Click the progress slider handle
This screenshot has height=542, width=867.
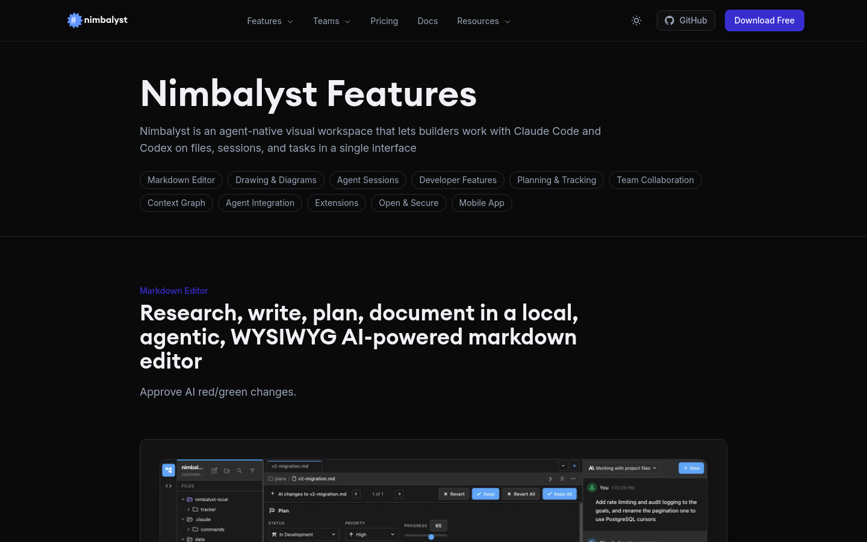tap(431, 537)
